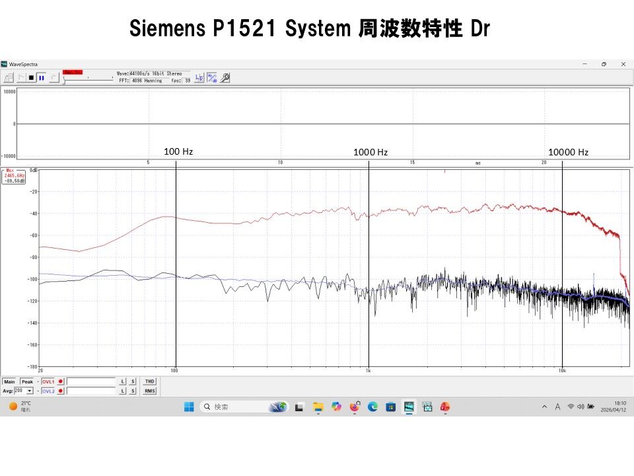This screenshot has width=634, height=476.
Task: Click the battery tray icon
Action: (x=590, y=407)
